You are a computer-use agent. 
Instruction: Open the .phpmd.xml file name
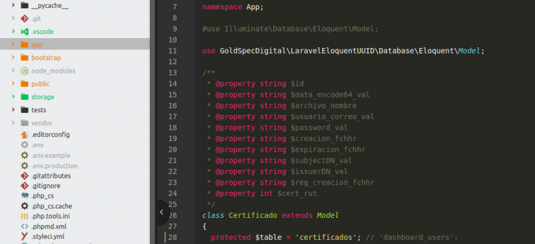[49, 226]
